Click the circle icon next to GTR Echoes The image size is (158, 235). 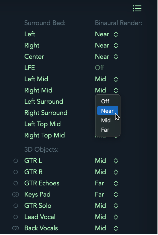click(16, 183)
